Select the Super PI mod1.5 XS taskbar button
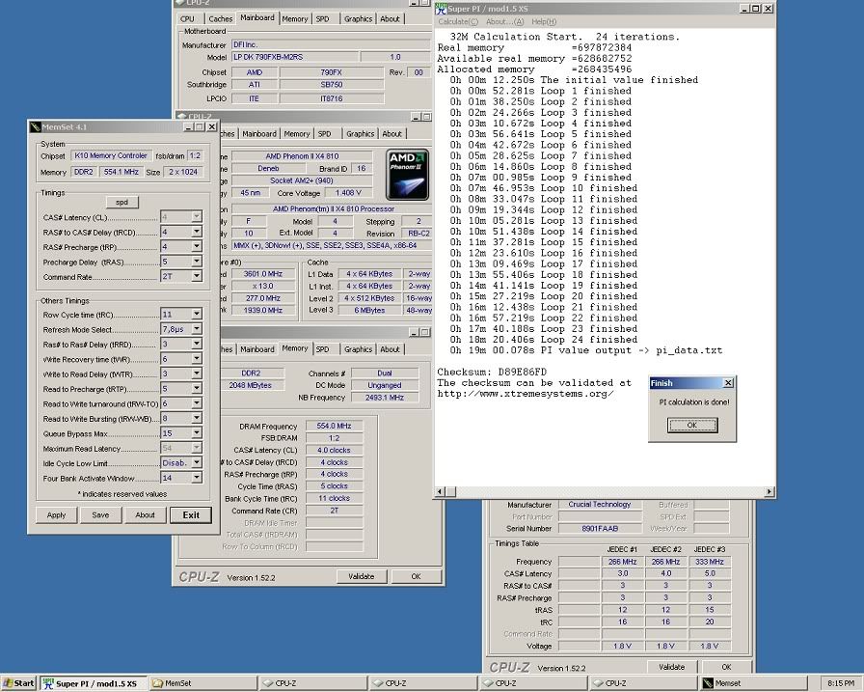This screenshot has width=864, height=692. (93, 682)
